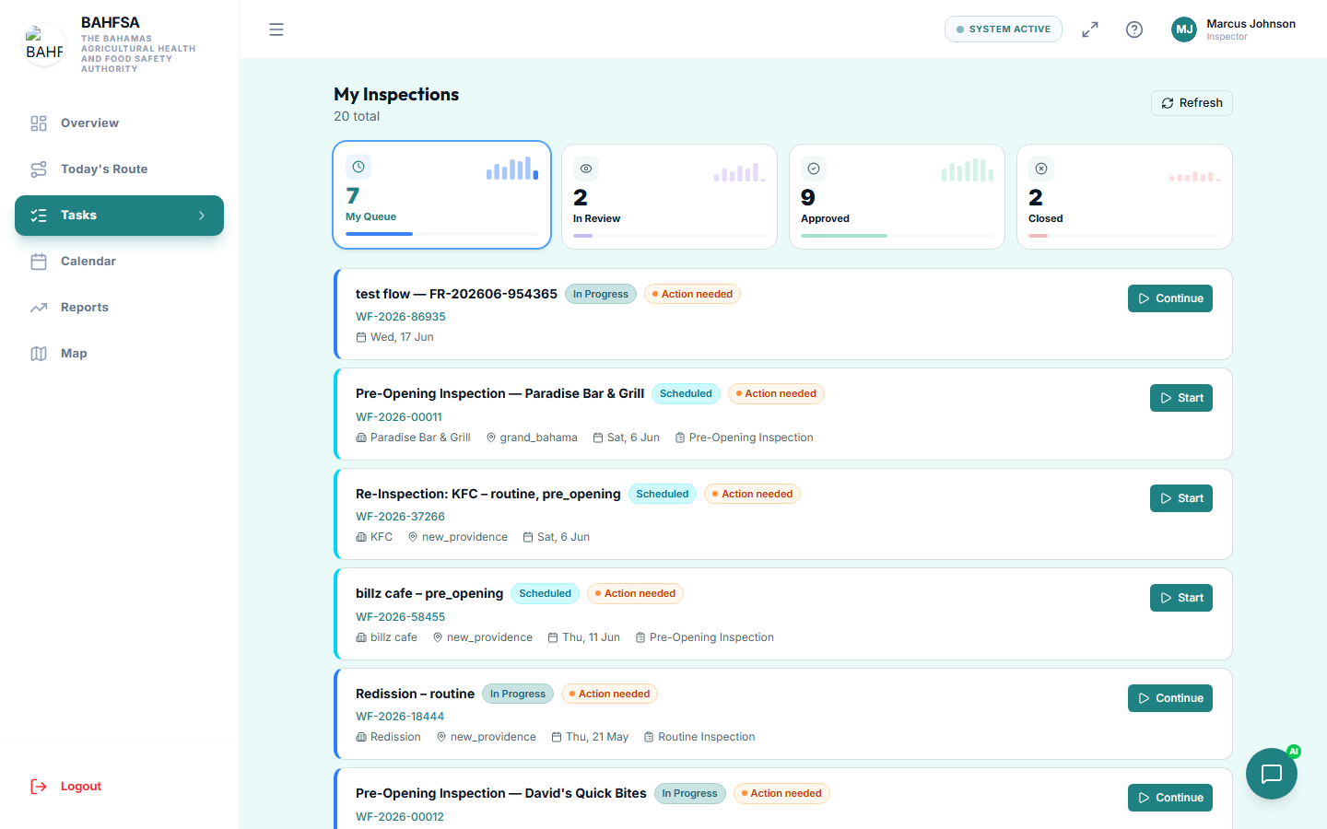Open Pre-Opening Inspection David's Quick Bites title
The image size is (1327, 829).
pos(501,793)
